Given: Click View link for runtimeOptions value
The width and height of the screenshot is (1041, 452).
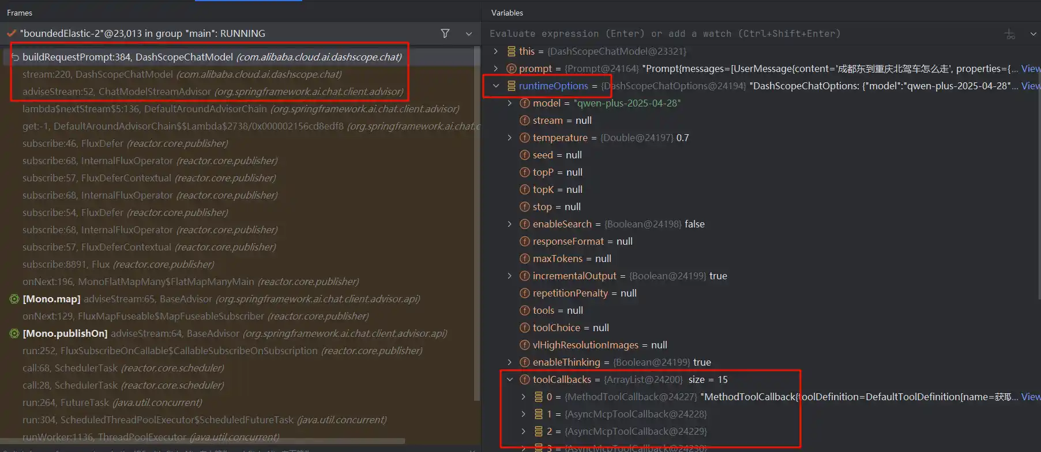Looking at the screenshot, I should pyautogui.click(x=1031, y=86).
